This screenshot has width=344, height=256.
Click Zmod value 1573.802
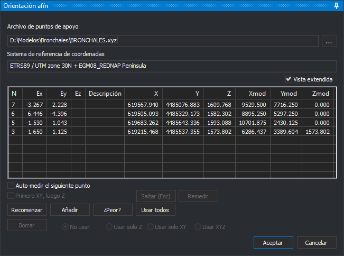coord(318,132)
